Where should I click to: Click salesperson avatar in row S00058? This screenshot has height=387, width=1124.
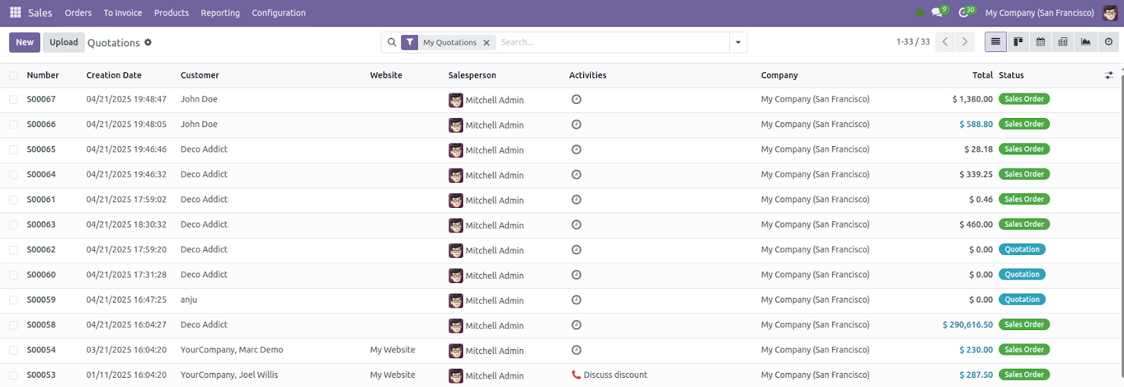pyautogui.click(x=456, y=326)
